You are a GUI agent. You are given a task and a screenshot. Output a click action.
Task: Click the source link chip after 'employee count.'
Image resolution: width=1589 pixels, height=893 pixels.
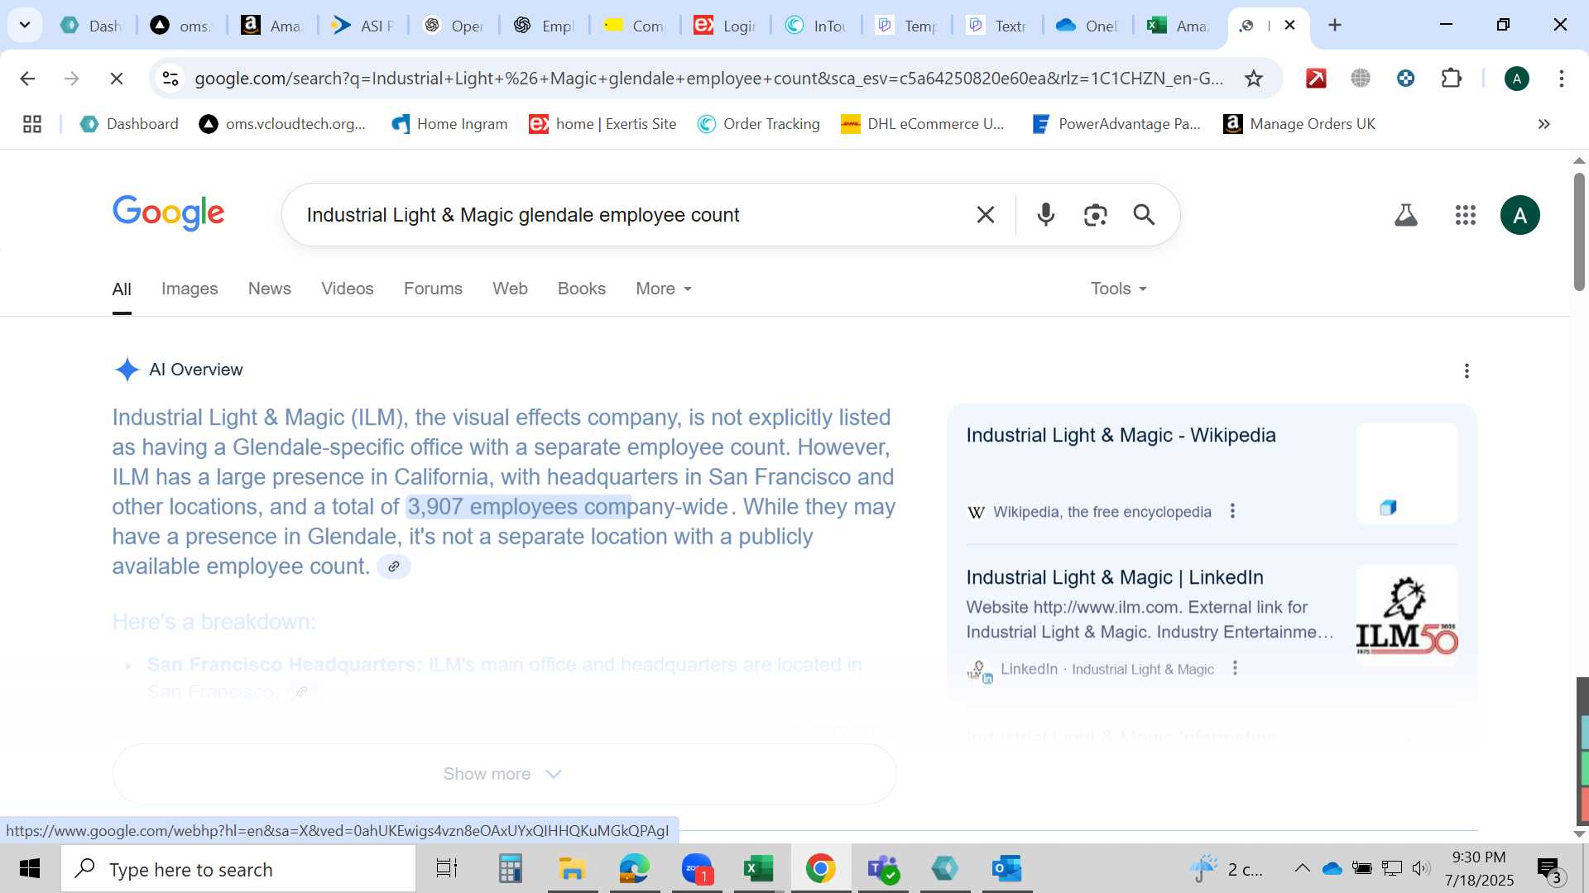pos(394,566)
